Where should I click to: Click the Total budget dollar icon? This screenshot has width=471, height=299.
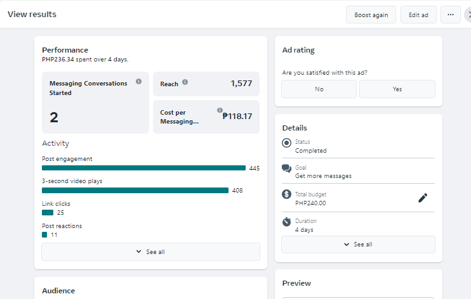[287, 194]
